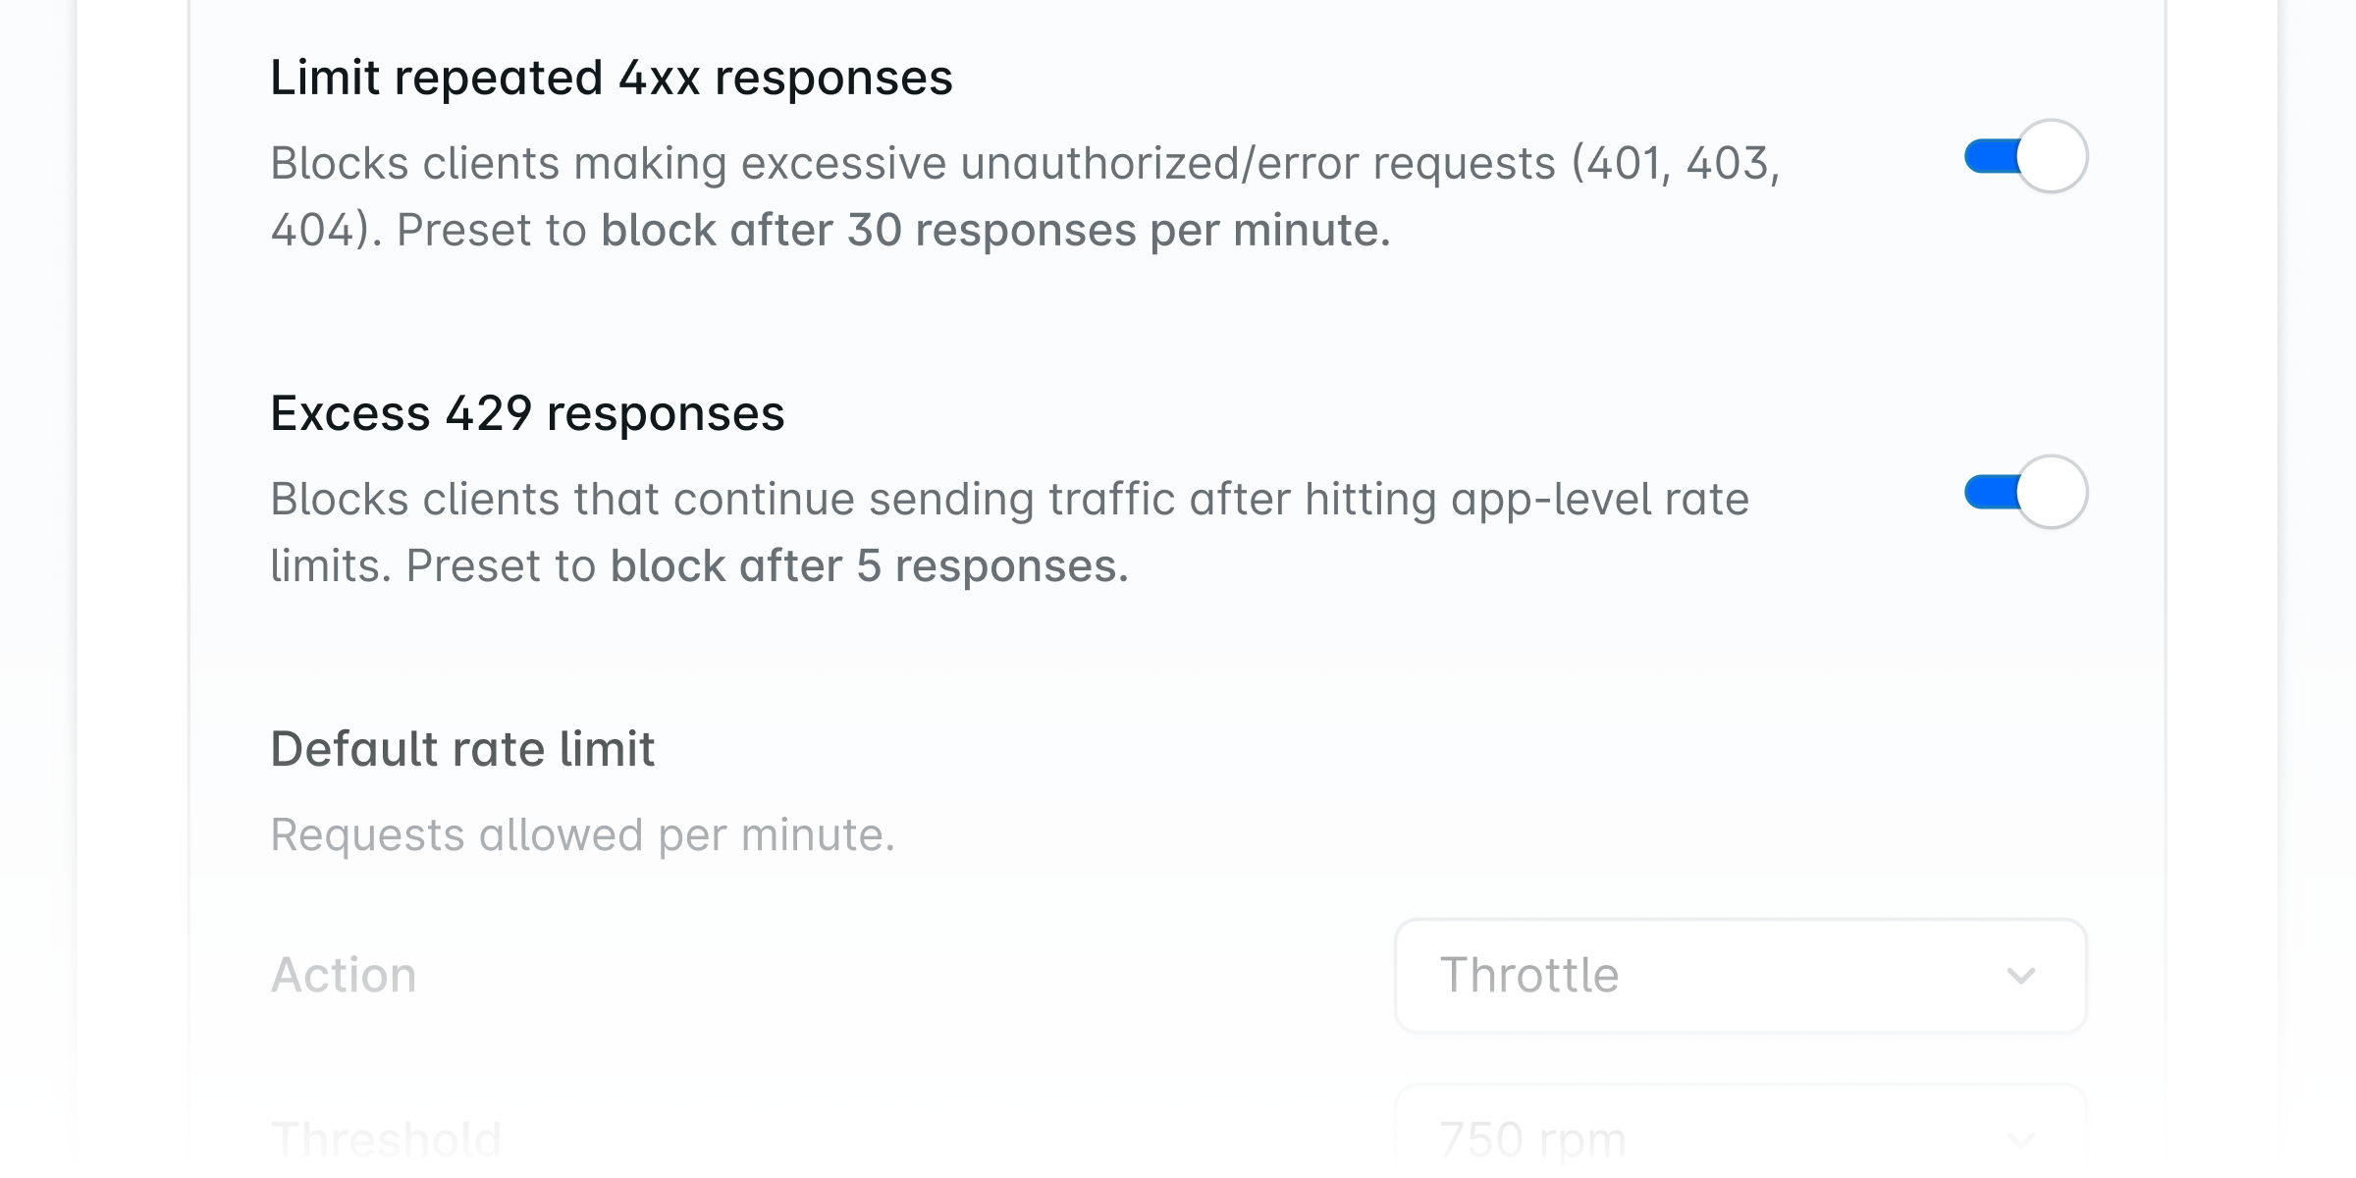
Task: Select the Default rate limit section title
Action: (464, 748)
